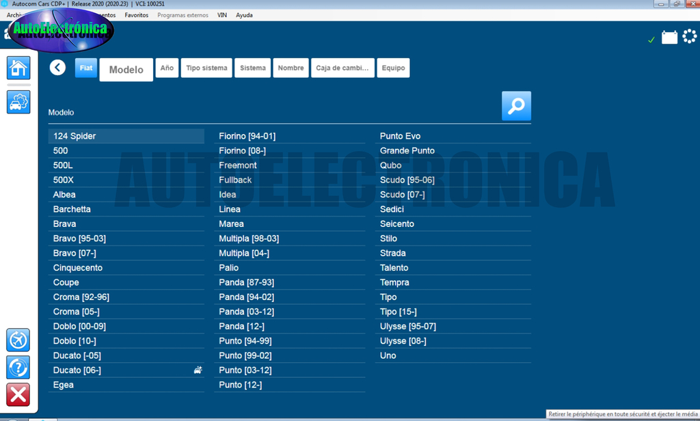Select Ducato [-05]

coord(126,356)
